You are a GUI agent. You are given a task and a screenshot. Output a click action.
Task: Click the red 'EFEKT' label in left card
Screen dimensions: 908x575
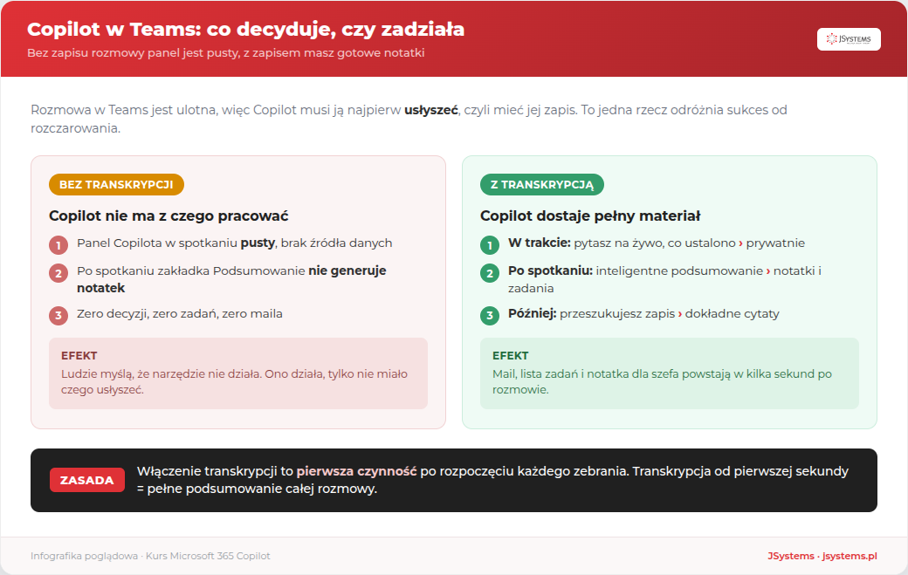[79, 356]
